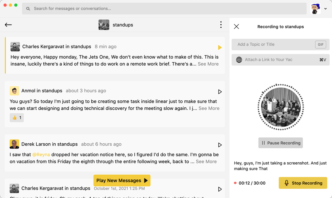
Task: Focus the search messages or conversations field
Action: [164, 9]
